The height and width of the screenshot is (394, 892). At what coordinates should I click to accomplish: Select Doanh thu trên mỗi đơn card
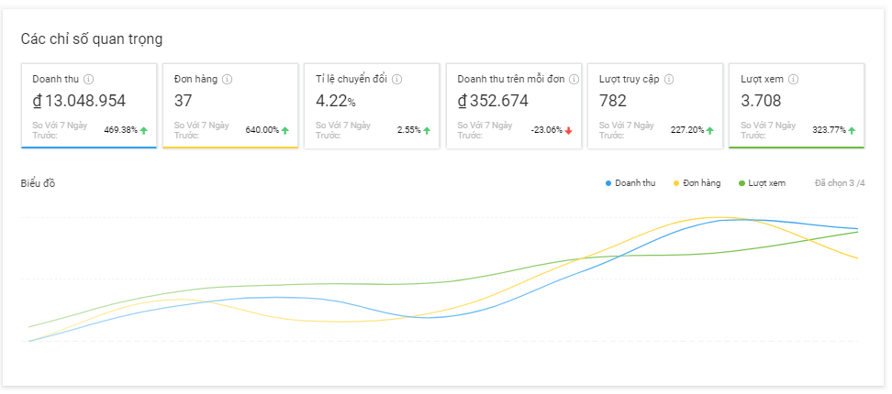pyautogui.click(x=513, y=105)
